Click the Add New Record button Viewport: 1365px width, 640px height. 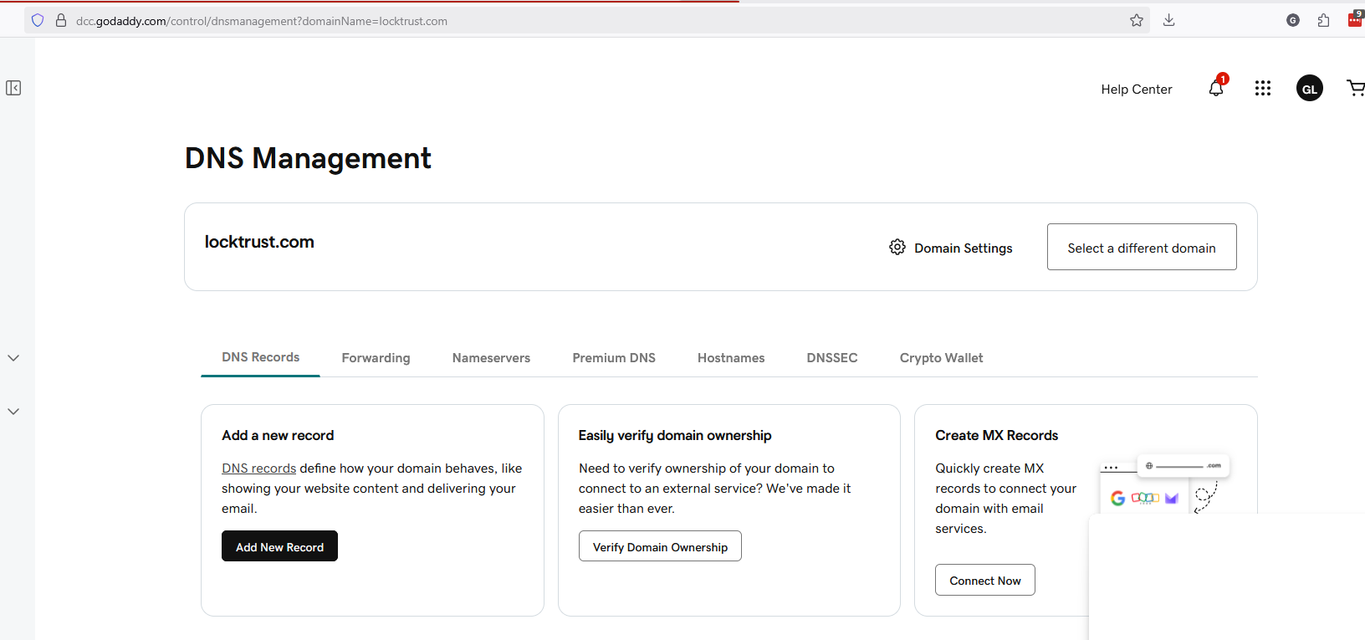[x=279, y=546]
